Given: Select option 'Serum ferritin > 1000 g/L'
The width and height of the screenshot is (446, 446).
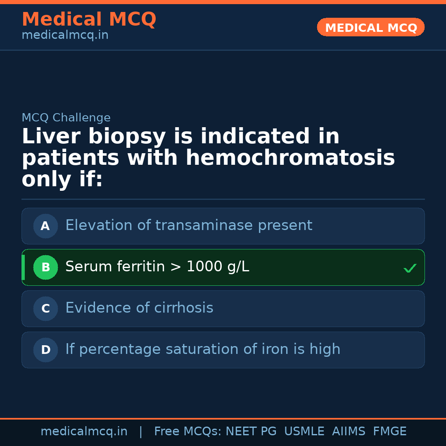Looking at the screenshot, I should tap(157, 267).
